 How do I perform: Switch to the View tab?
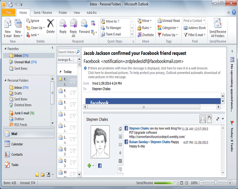(x=77, y=13)
